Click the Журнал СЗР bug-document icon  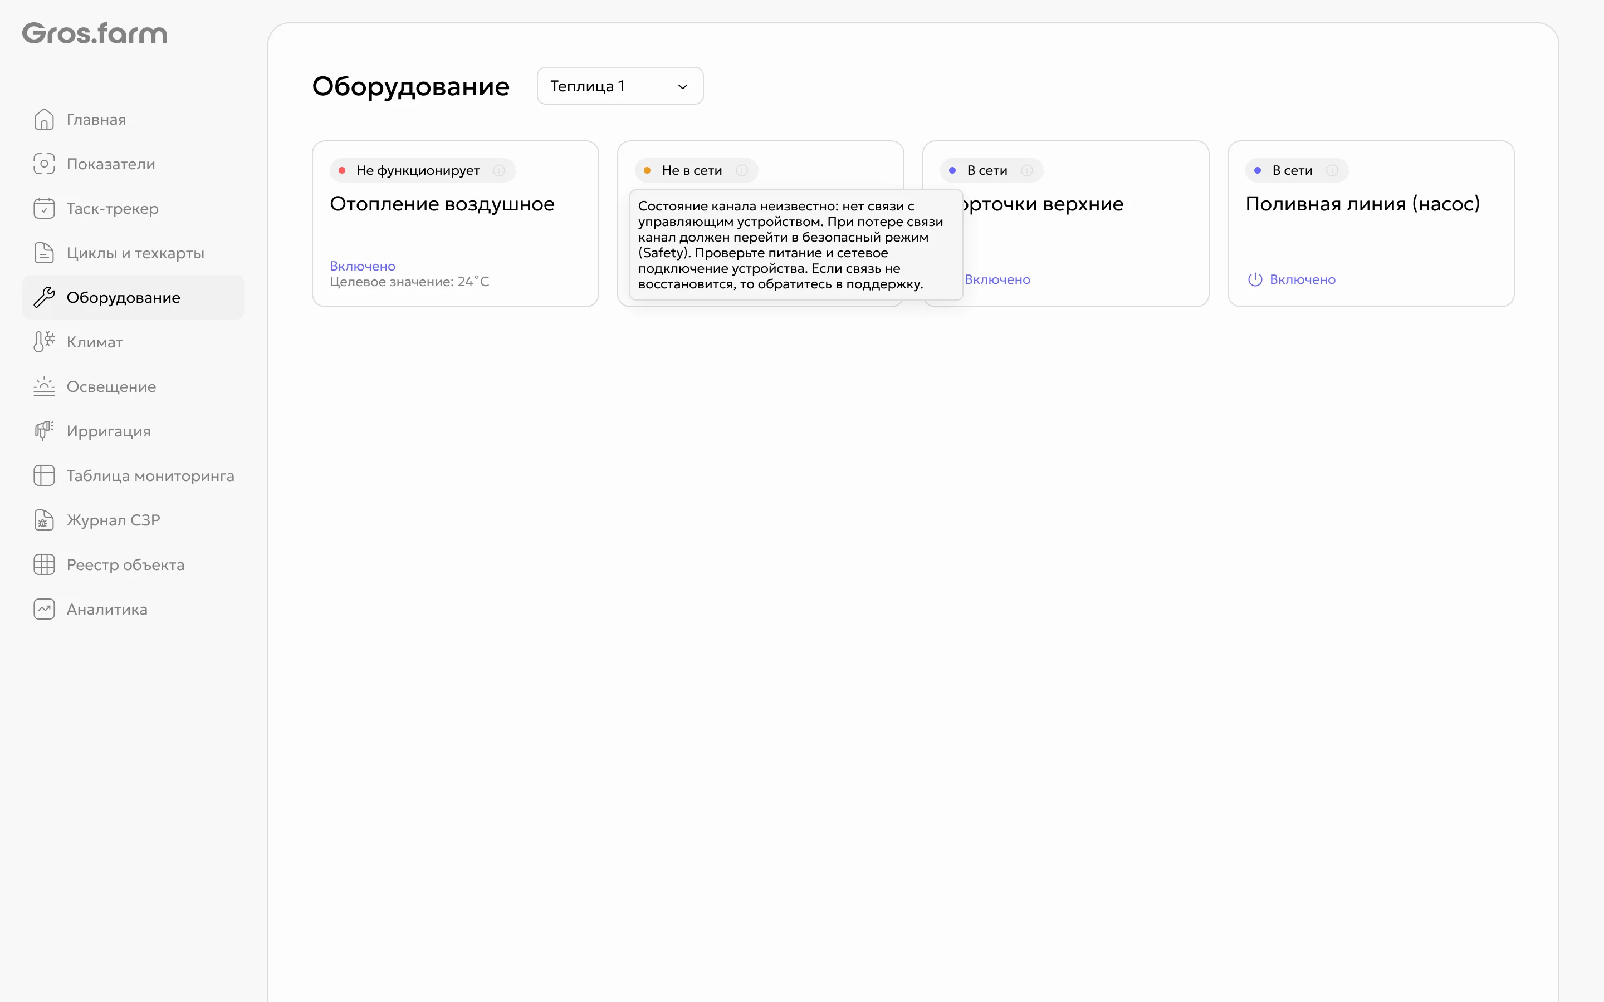[x=44, y=519]
